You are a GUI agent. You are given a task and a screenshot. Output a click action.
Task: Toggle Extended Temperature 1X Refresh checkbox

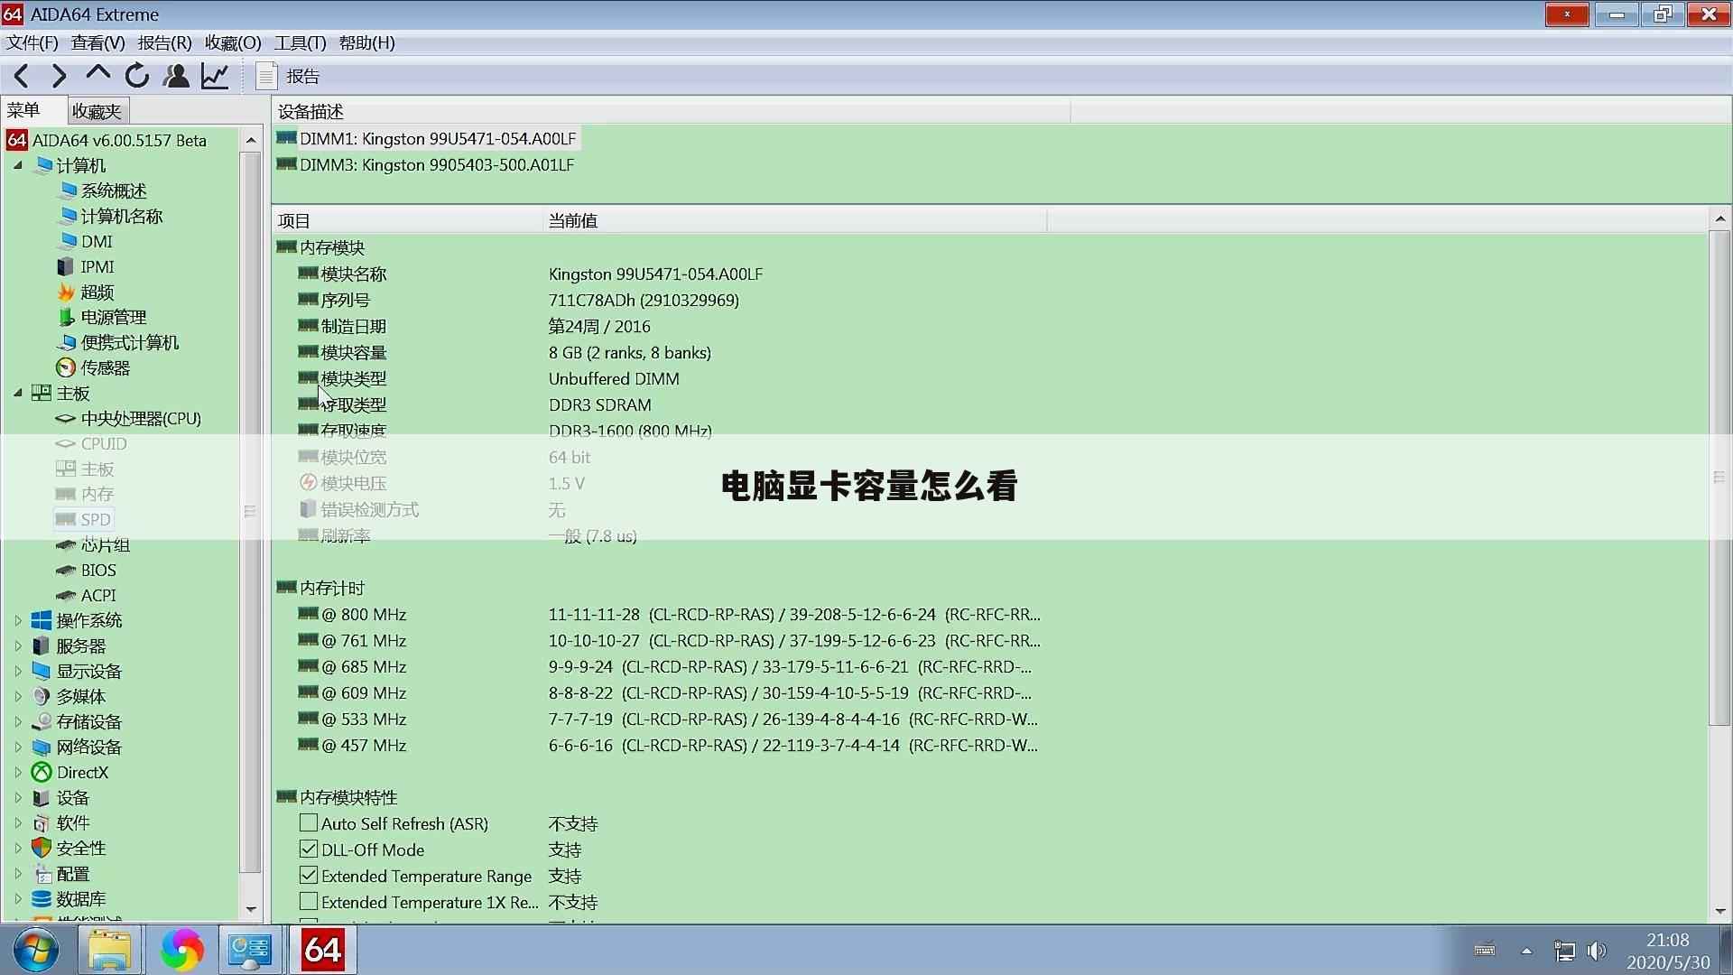tap(309, 902)
